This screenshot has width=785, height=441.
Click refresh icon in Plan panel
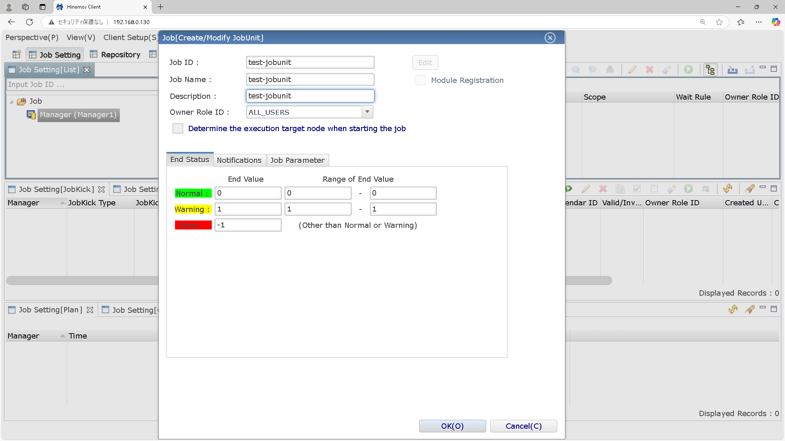[733, 310]
